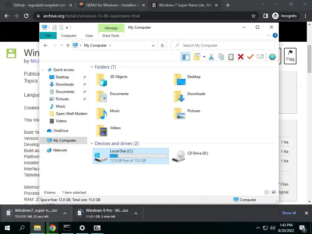Click the folder options icon in toolbar
The width and height of the screenshot is (312, 234).
pyautogui.click(x=197, y=57)
